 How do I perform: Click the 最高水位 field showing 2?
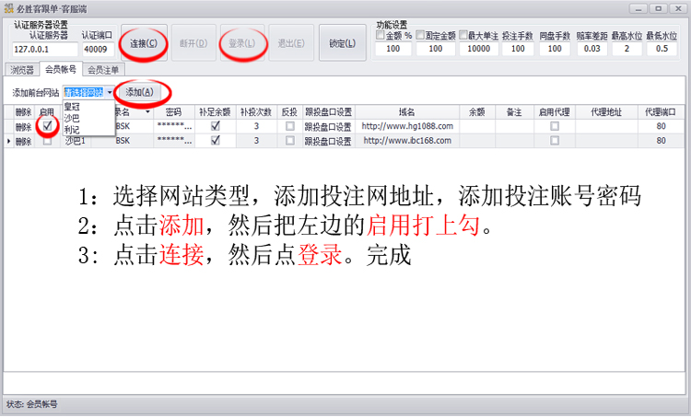[627, 49]
